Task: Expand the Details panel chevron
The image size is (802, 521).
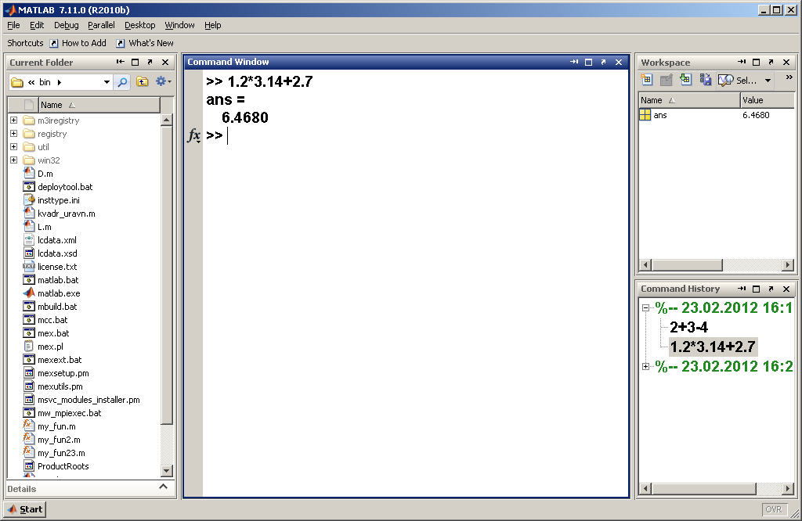Action: coord(163,487)
